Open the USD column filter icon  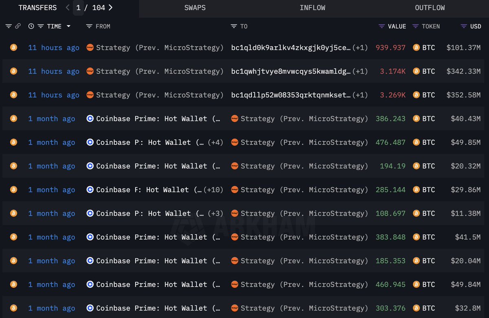tap(464, 26)
